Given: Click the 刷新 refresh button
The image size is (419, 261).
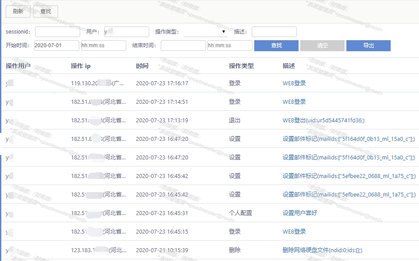Looking at the screenshot, I should coord(18,11).
